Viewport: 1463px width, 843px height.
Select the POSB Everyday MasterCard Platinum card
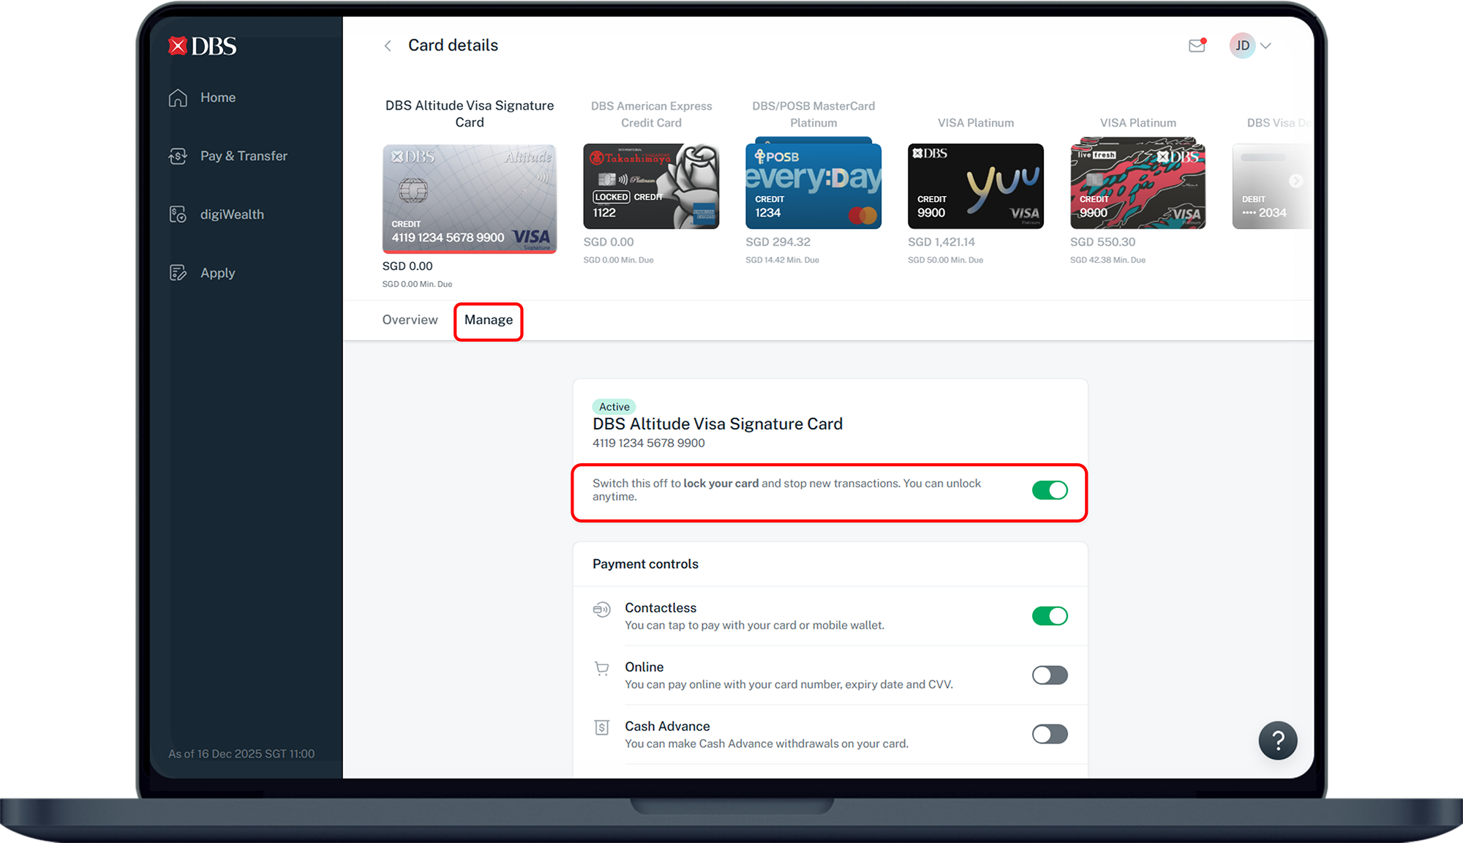pyautogui.click(x=813, y=186)
